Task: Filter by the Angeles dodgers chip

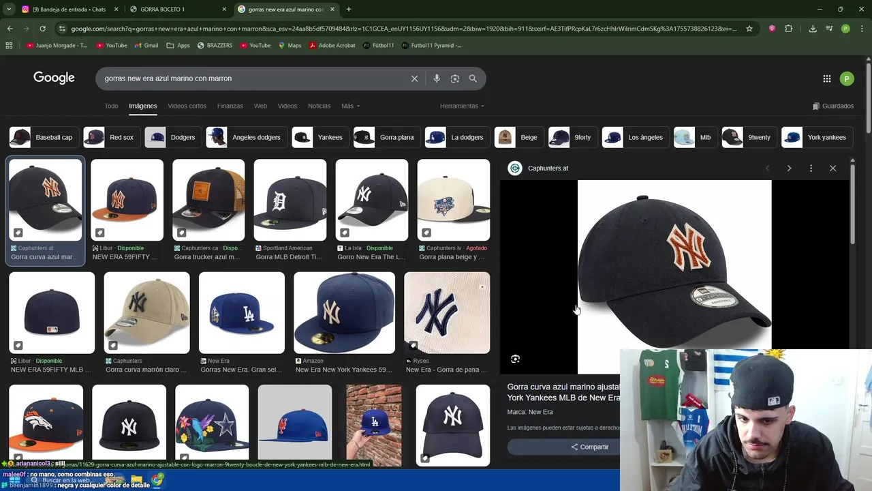Action: 247,137
